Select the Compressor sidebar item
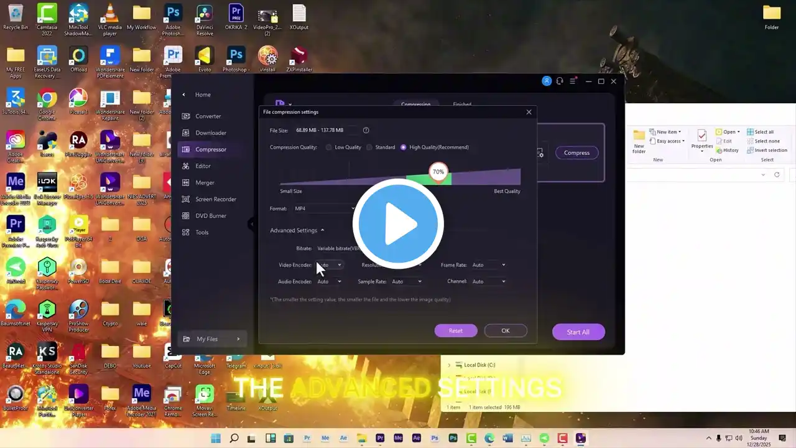Image resolution: width=796 pixels, height=448 pixels. (x=211, y=149)
